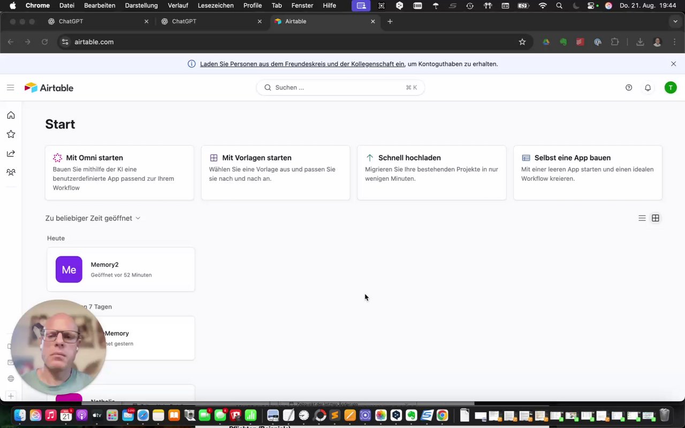Open the help question mark icon
Image resolution: width=685 pixels, height=428 pixels.
click(629, 88)
